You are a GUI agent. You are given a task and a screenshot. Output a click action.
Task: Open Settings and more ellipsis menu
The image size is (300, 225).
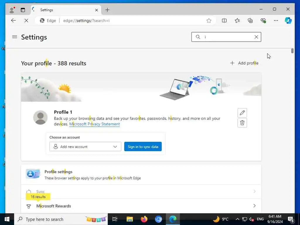(x=276, y=21)
